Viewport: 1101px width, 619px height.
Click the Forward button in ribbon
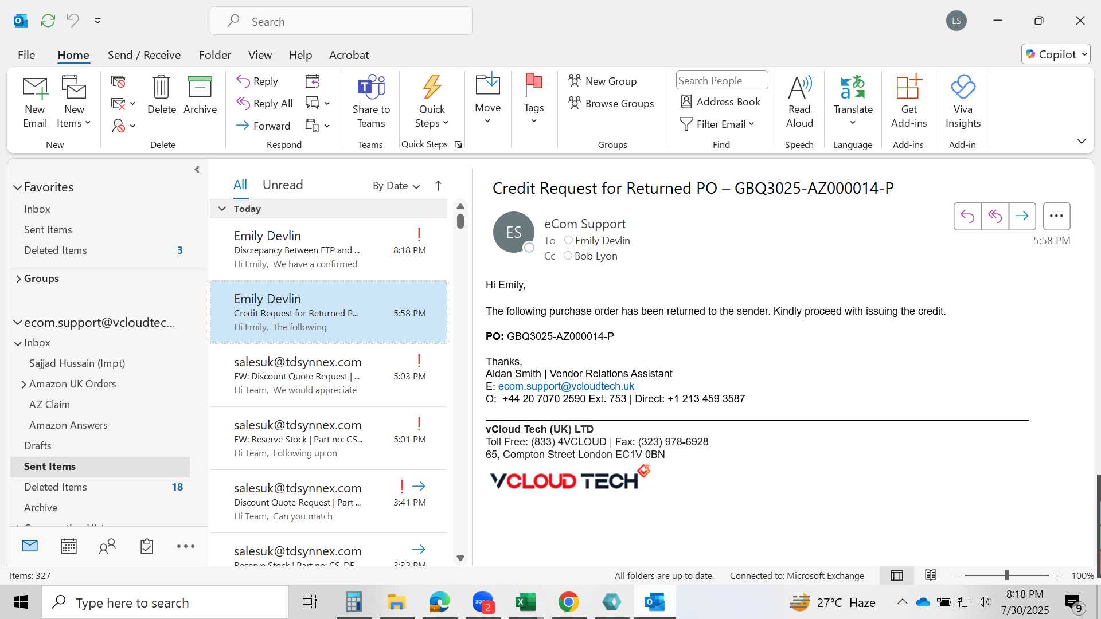pyautogui.click(x=263, y=126)
